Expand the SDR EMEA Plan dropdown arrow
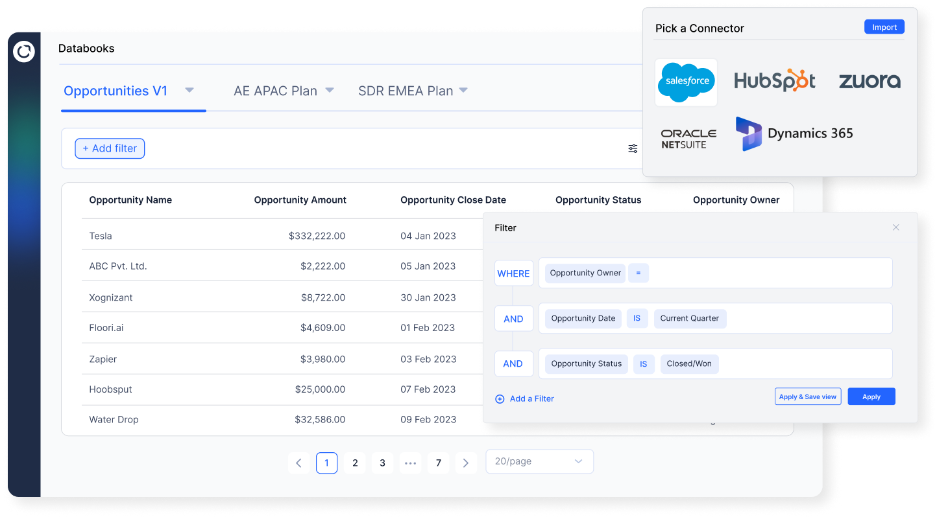Image resolution: width=937 pixels, height=517 pixels. [463, 90]
